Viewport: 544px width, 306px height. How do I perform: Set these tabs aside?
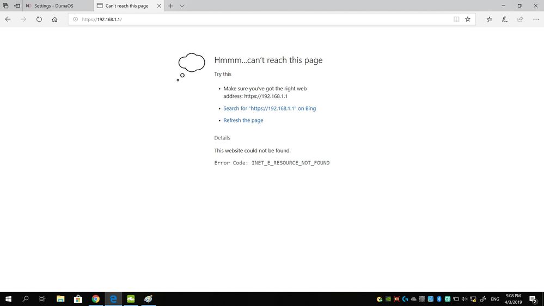(x=17, y=6)
